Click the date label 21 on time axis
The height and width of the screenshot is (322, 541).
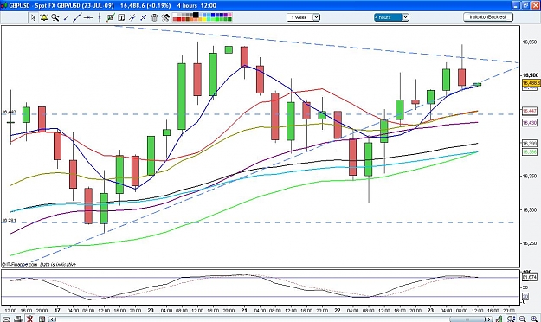tap(244, 310)
